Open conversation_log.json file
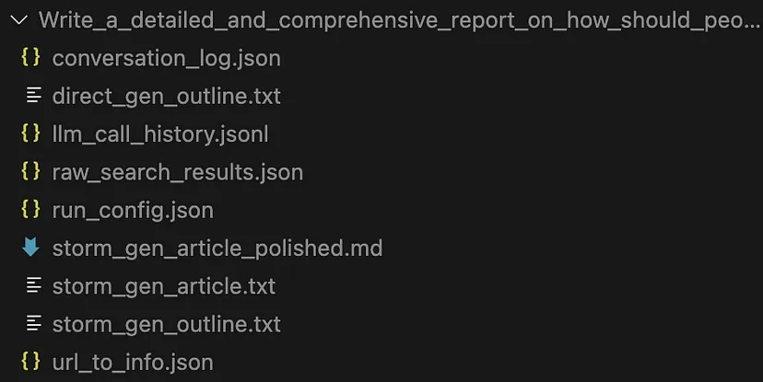Screen dimensions: 763x382 (x=167, y=58)
